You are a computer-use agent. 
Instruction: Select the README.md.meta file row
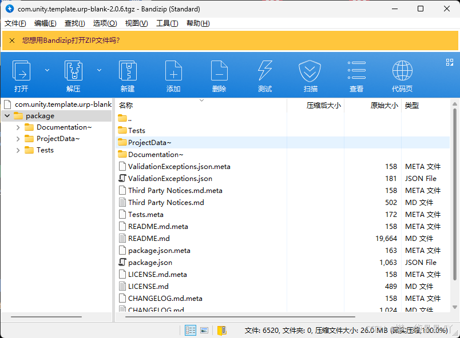[283, 226]
